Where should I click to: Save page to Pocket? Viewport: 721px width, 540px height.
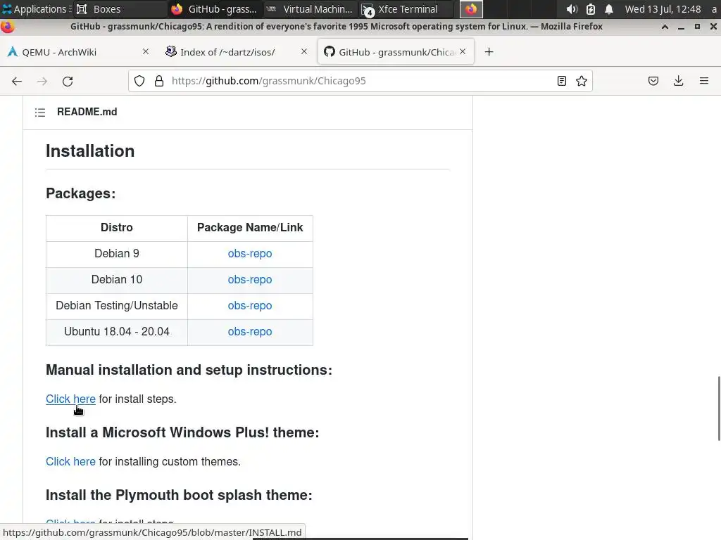(653, 82)
